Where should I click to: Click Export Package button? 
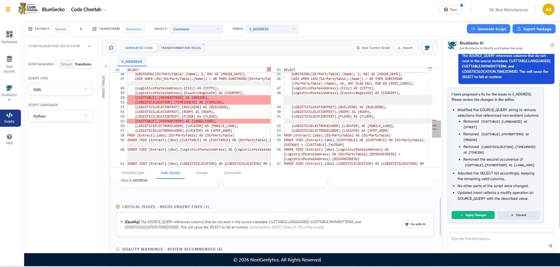coord(534,29)
